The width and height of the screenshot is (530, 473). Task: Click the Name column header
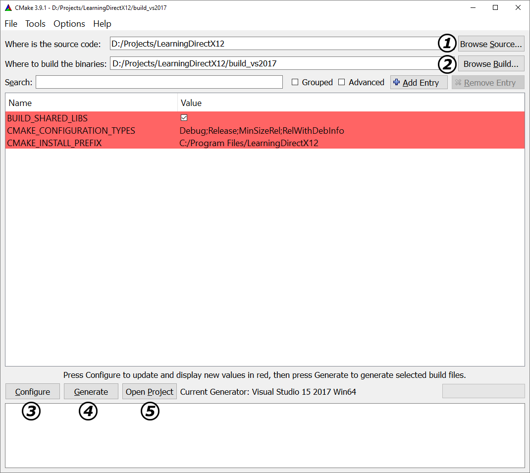click(91, 103)
